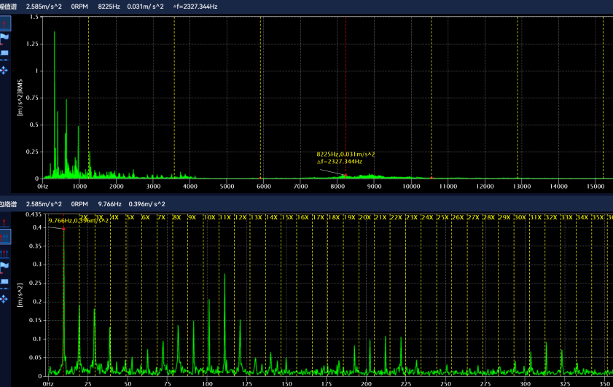Activate pan arrows tool in amplitude spectrum panel
The height and width of the screenshot is (387, 613).
point(5,70)
